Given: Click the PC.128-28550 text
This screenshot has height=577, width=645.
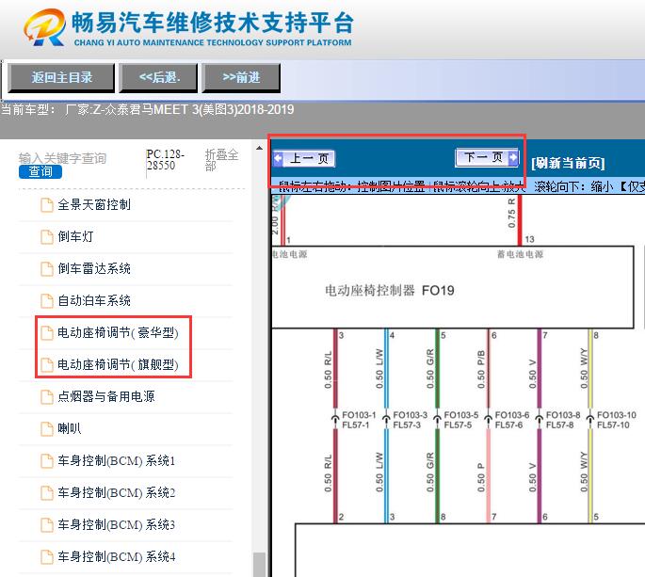Looking at the screenshot, I should tap(166, 160).
